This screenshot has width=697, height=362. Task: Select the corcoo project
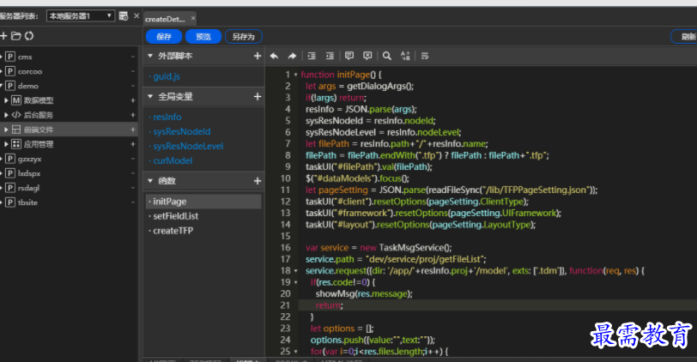[30, 71]
